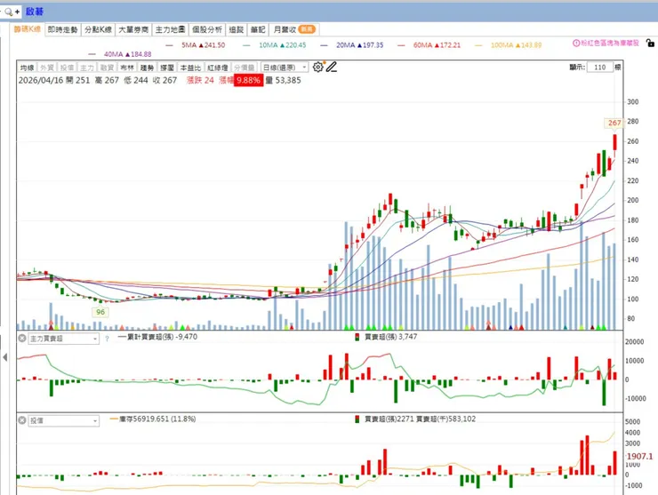Viewport: 658px width, 495px height.
Task: Click the stock name 啟碁 in title bar
Action: [x=35, y=12]
